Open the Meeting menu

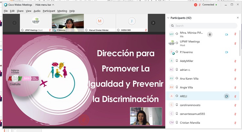(62, 11)
